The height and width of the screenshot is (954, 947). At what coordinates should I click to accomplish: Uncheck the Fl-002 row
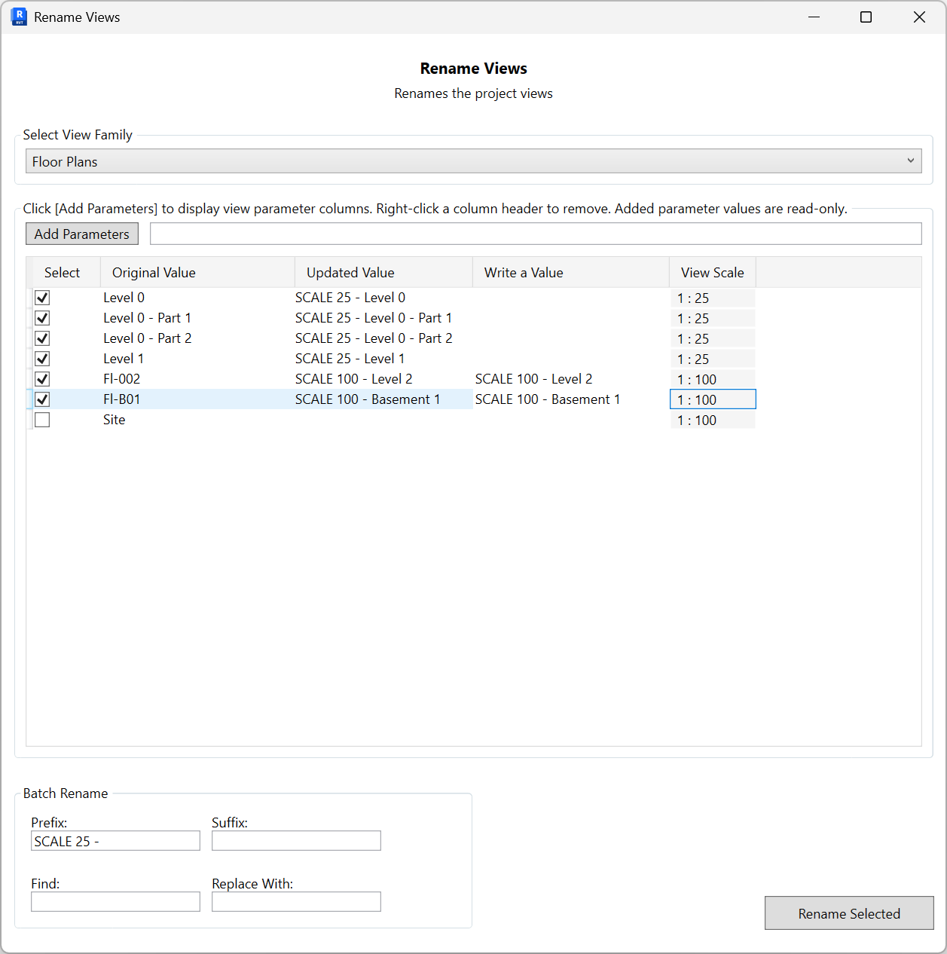click(x=41, y=378)
